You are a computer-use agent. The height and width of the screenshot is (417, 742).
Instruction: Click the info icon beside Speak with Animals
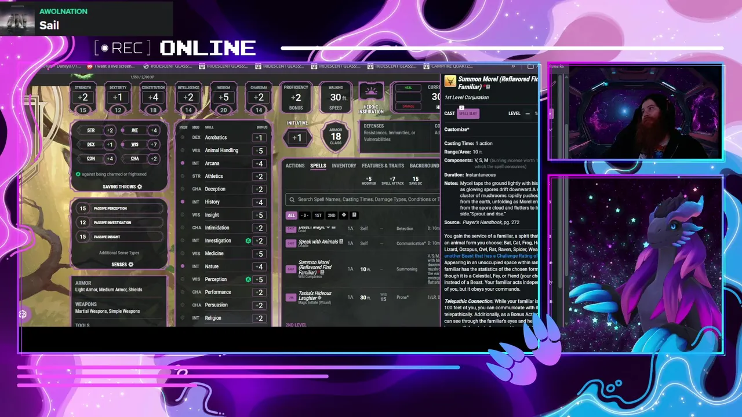(341, 241)
